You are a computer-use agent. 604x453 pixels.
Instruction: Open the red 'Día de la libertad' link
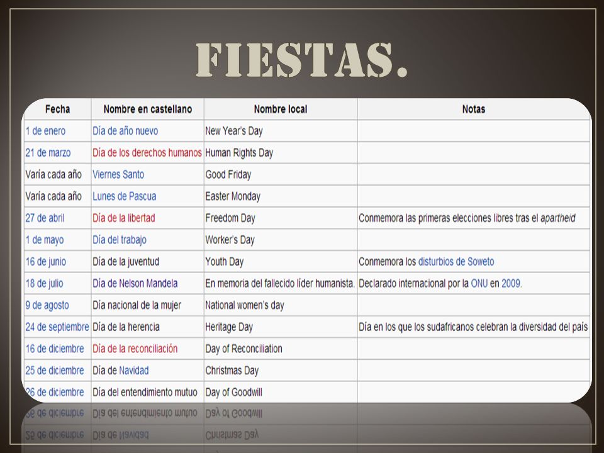(124, 218)
